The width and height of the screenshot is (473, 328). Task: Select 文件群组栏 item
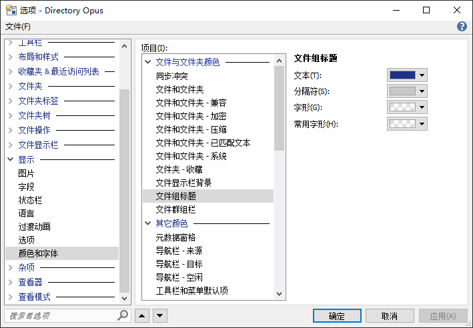click(x=176, y=209)
